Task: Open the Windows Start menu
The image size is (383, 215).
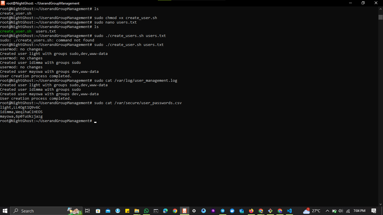Action: point(5,211)
